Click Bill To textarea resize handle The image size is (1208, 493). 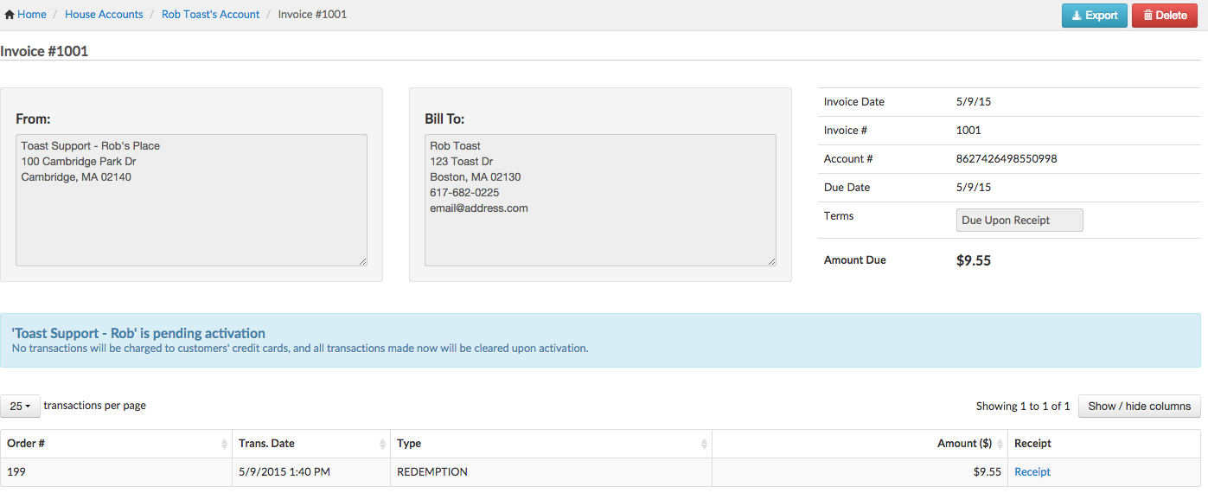tap(771, 261)
